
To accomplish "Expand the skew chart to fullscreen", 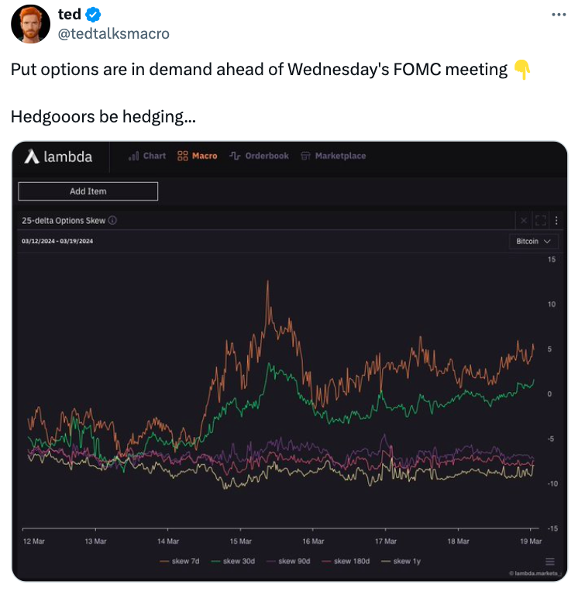I will [541, 221].
